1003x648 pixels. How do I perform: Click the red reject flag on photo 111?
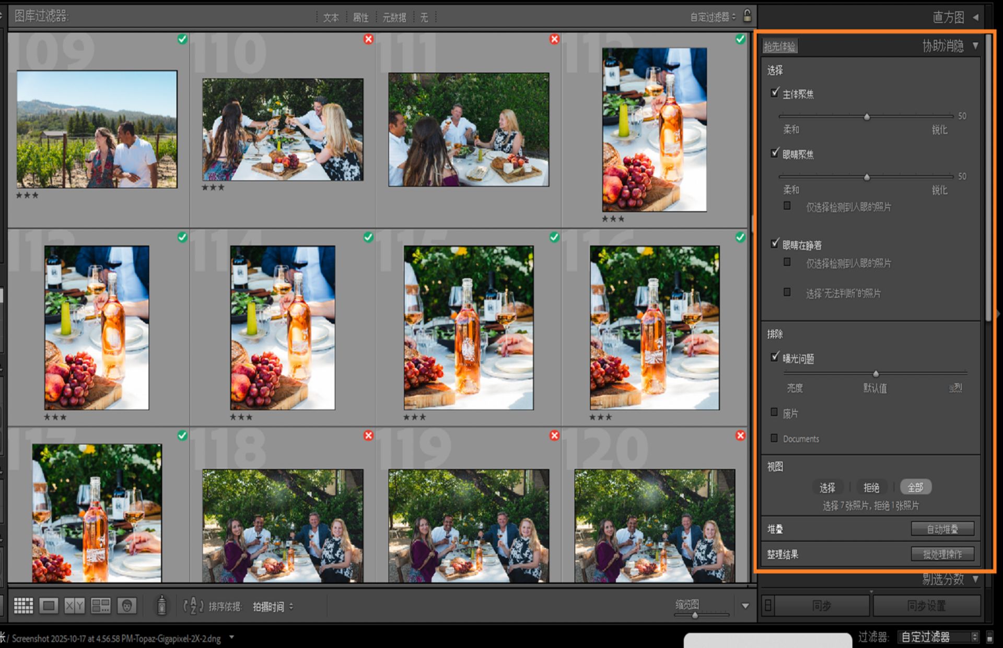click(554, 39)
